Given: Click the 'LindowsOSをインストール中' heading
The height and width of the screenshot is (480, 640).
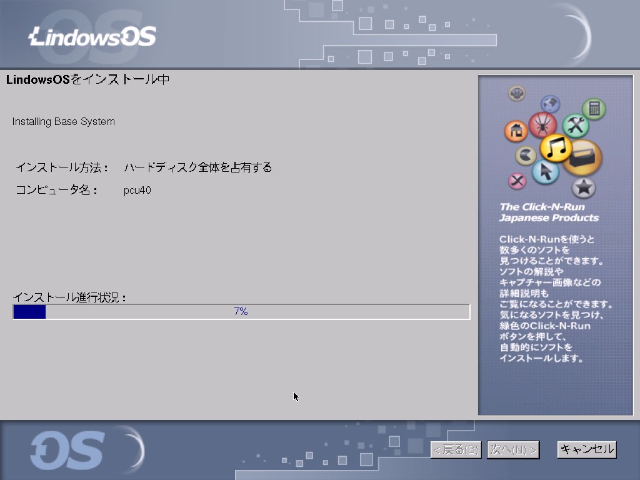Looking at the screenshot, I should [87, 79].
